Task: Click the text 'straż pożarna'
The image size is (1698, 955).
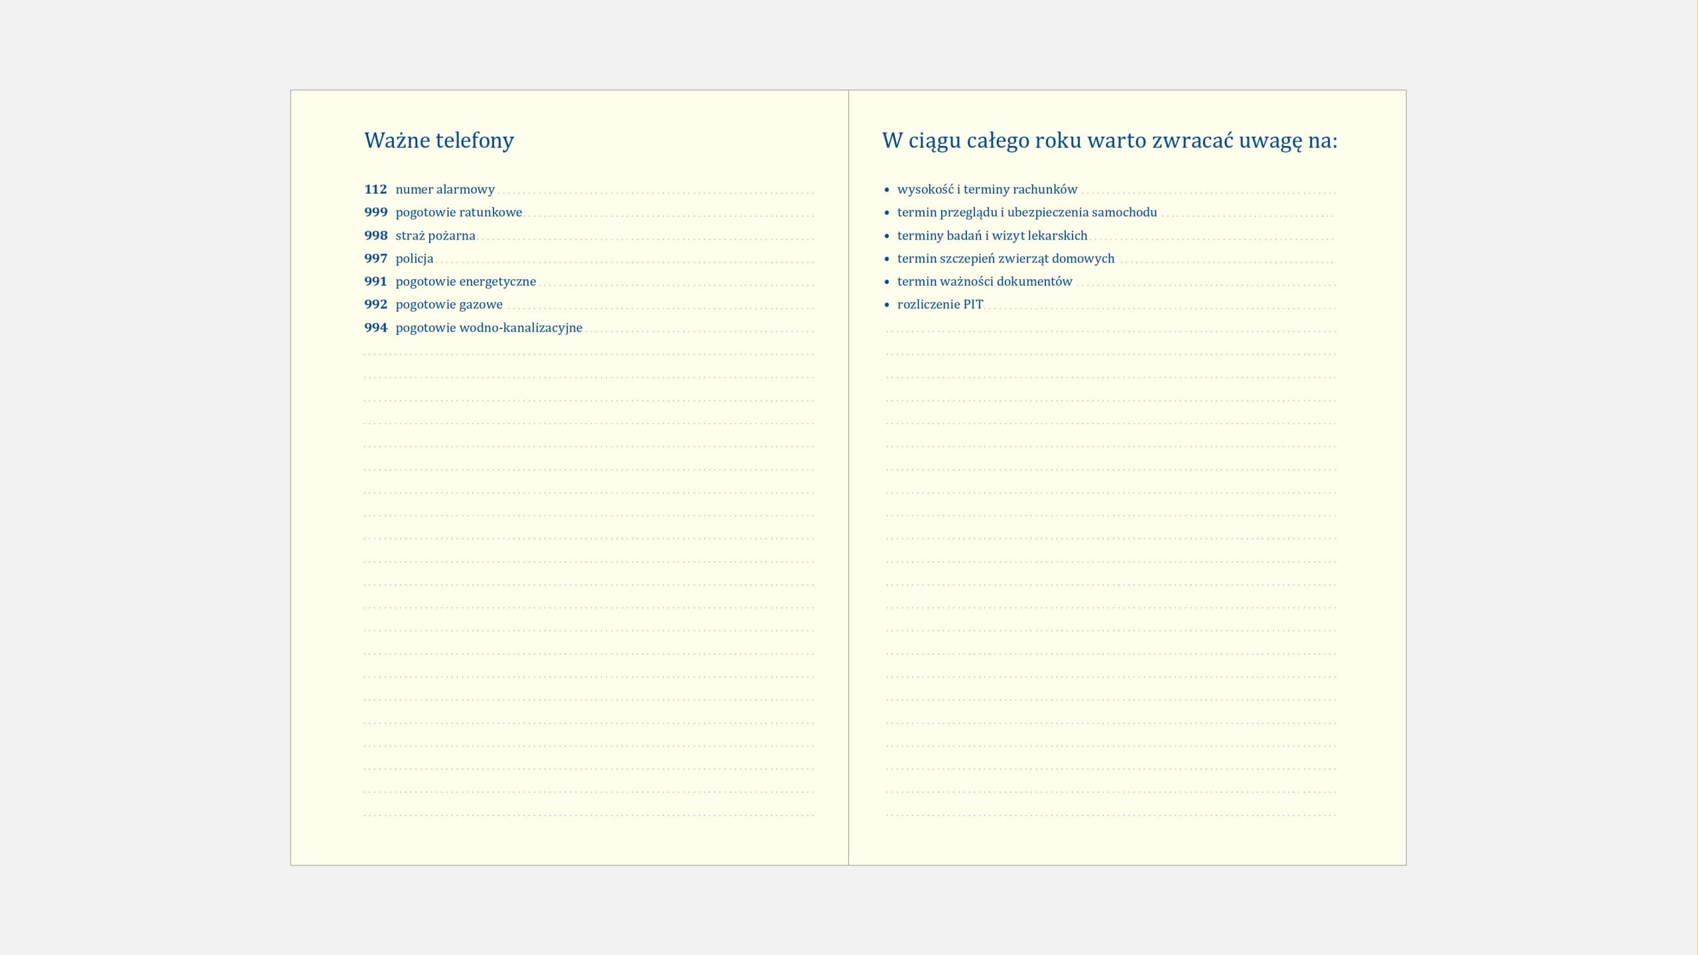Action: click(436, 235)
